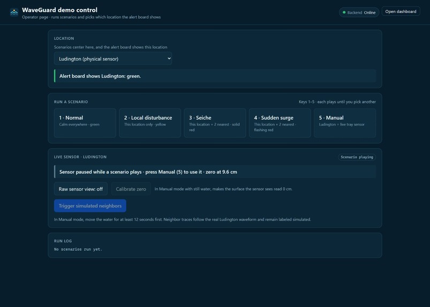The height and width of the screenshot is (307, 430).
Task: Select 'Alert board shows Ludington: green.' message
Action: click(x=215, y=76)
